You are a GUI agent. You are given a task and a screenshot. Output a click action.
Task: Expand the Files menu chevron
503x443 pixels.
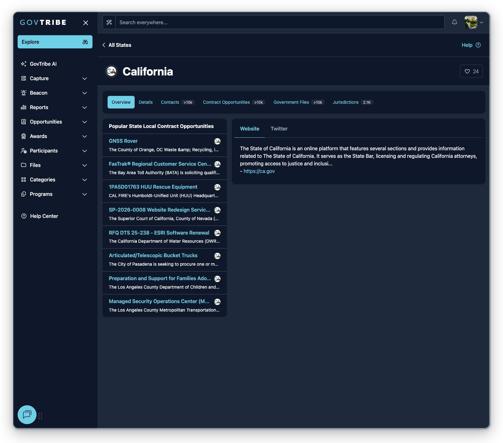pyautogui.click(x=85, y=165)
